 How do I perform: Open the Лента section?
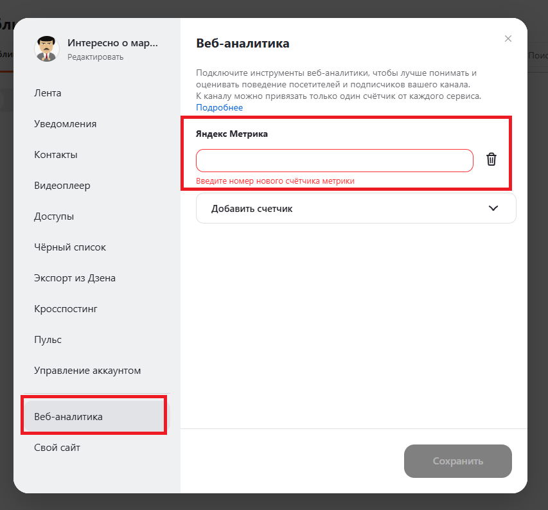click(x=48, y=93)
